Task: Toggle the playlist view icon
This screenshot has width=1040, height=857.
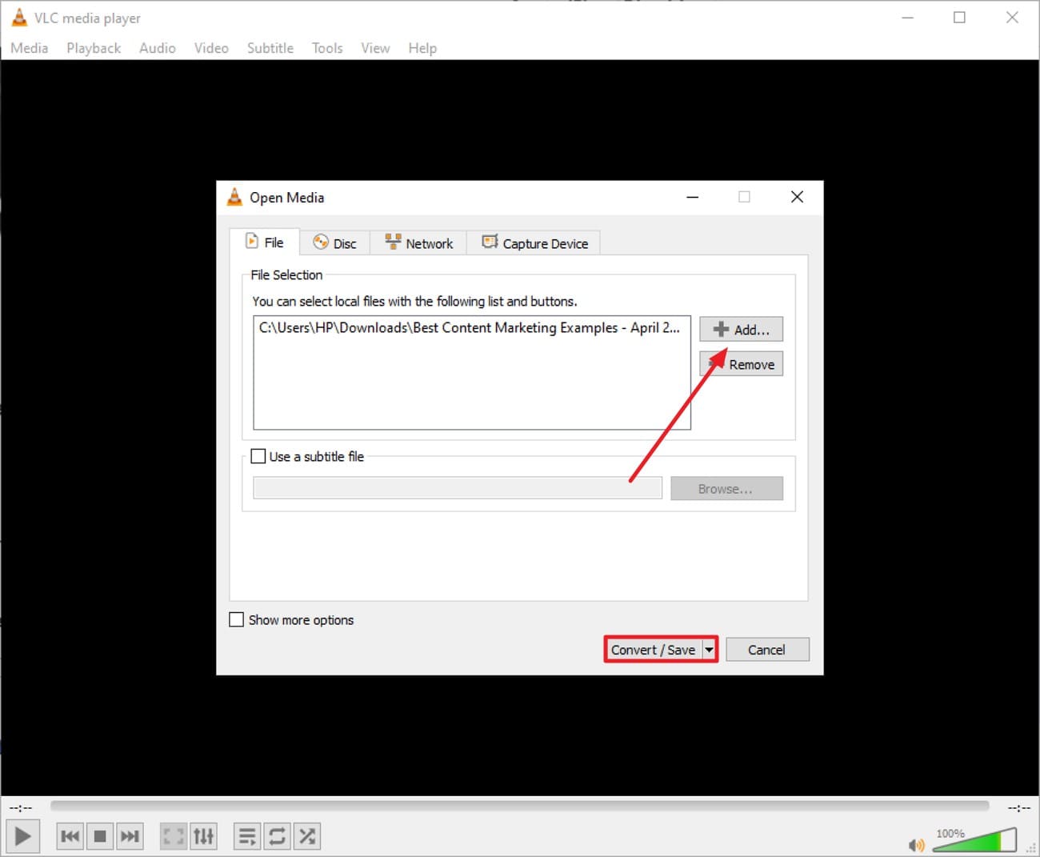Action: (246, 835)
